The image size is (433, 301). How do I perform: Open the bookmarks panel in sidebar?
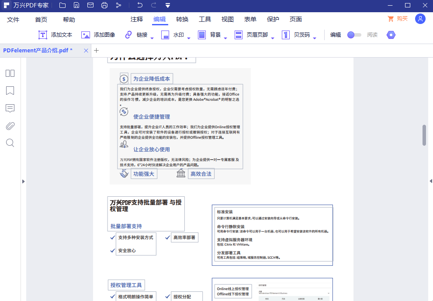click(x=10, y=91)
